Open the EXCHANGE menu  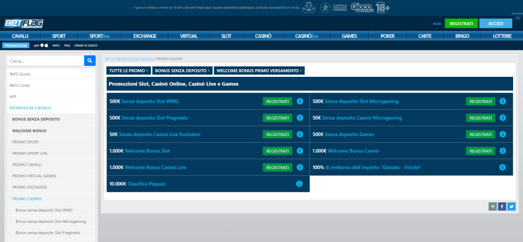point(145,36)
